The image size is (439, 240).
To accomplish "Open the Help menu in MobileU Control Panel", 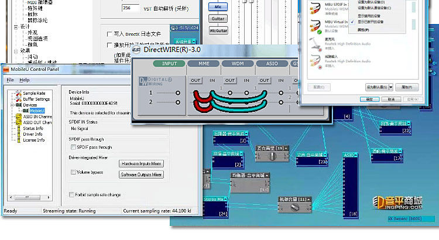I will [25, 80].
